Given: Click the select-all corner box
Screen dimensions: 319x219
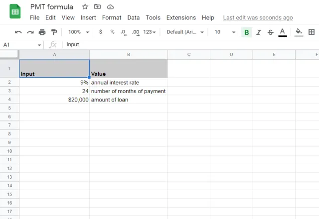Looking at the screenshot, I should pos(9,54).
